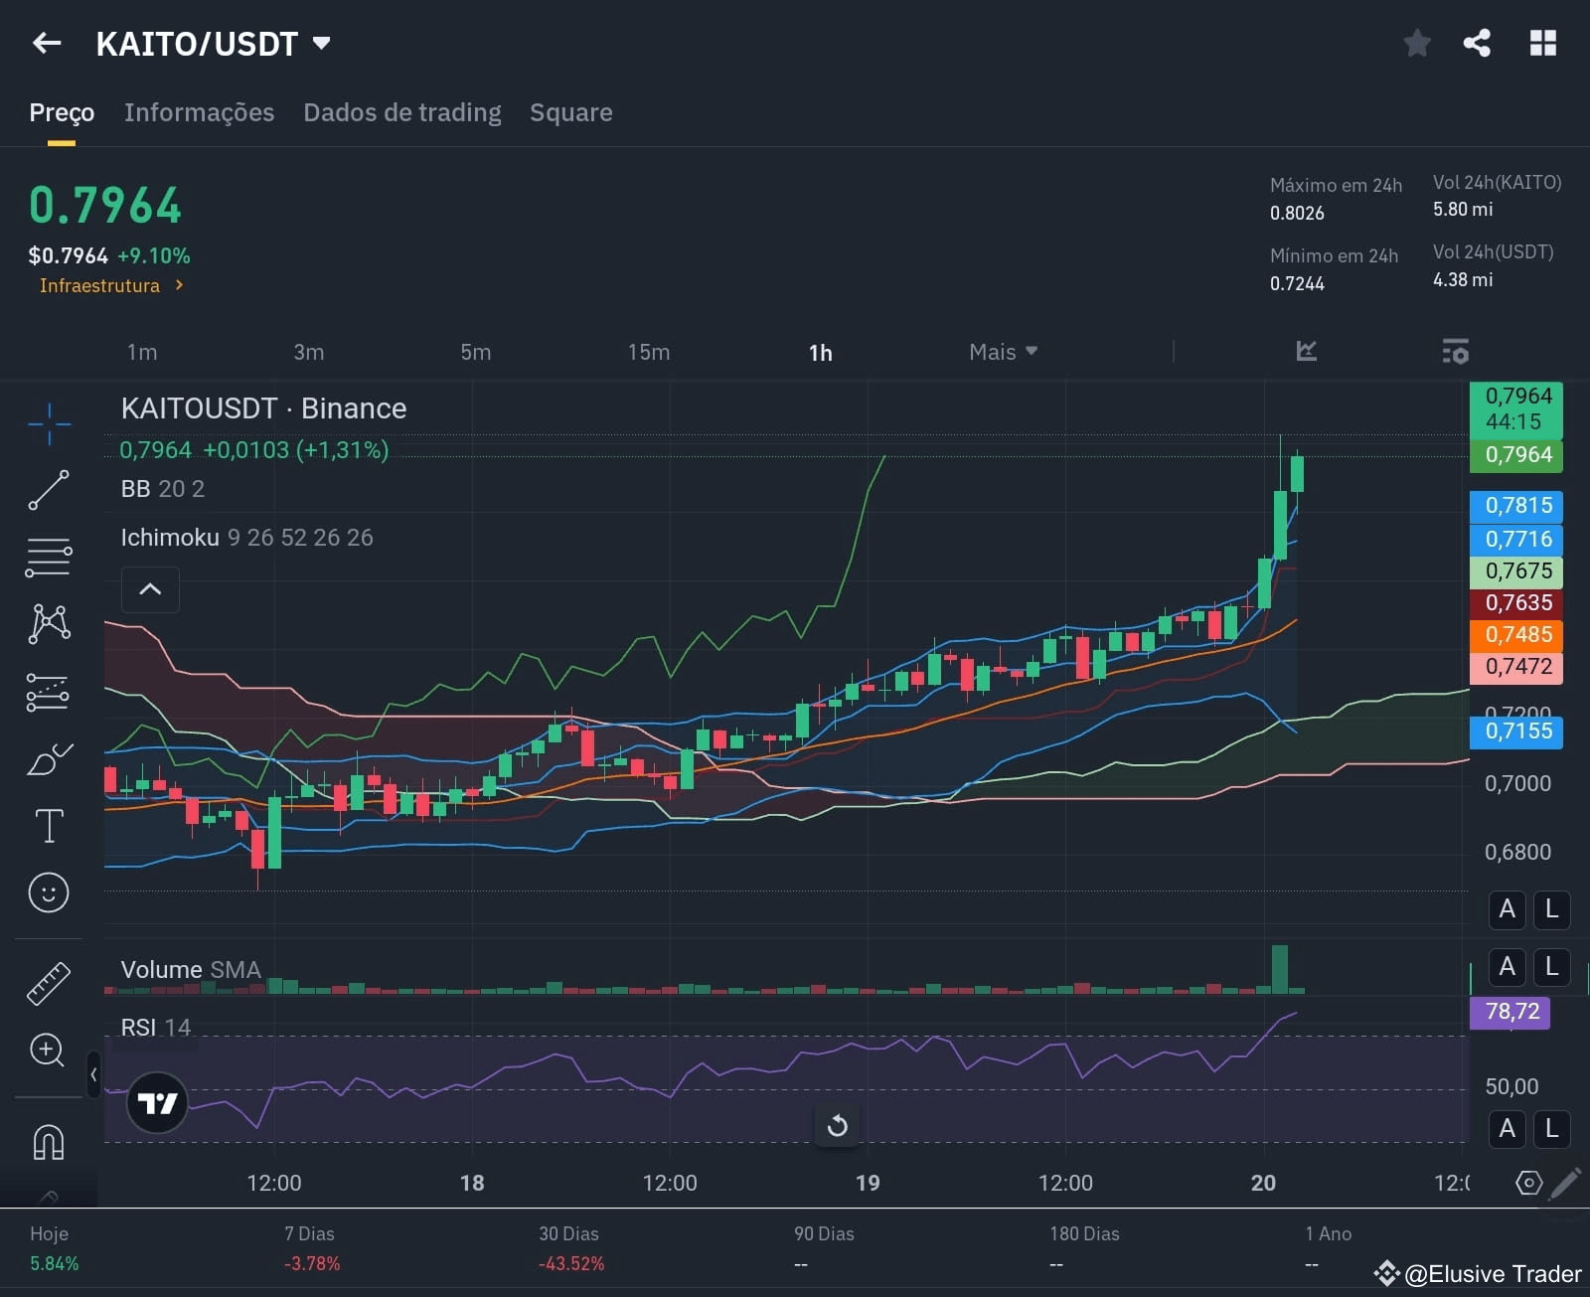Select the pattern drawing tool
Image resolution: width=1590 pixels, height=1297 pixels.
click(49, 623)
